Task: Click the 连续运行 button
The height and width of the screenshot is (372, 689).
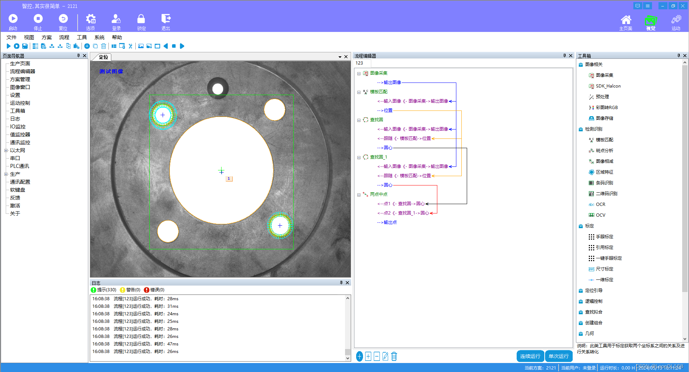Action: click(x=530, y=356)
